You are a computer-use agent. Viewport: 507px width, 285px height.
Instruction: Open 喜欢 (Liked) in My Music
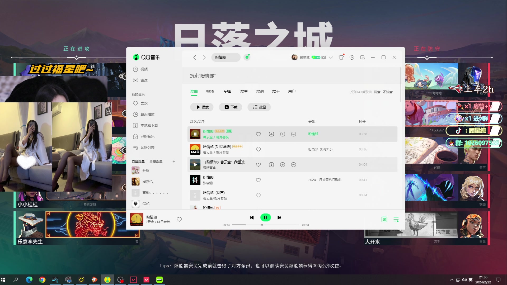140,103
